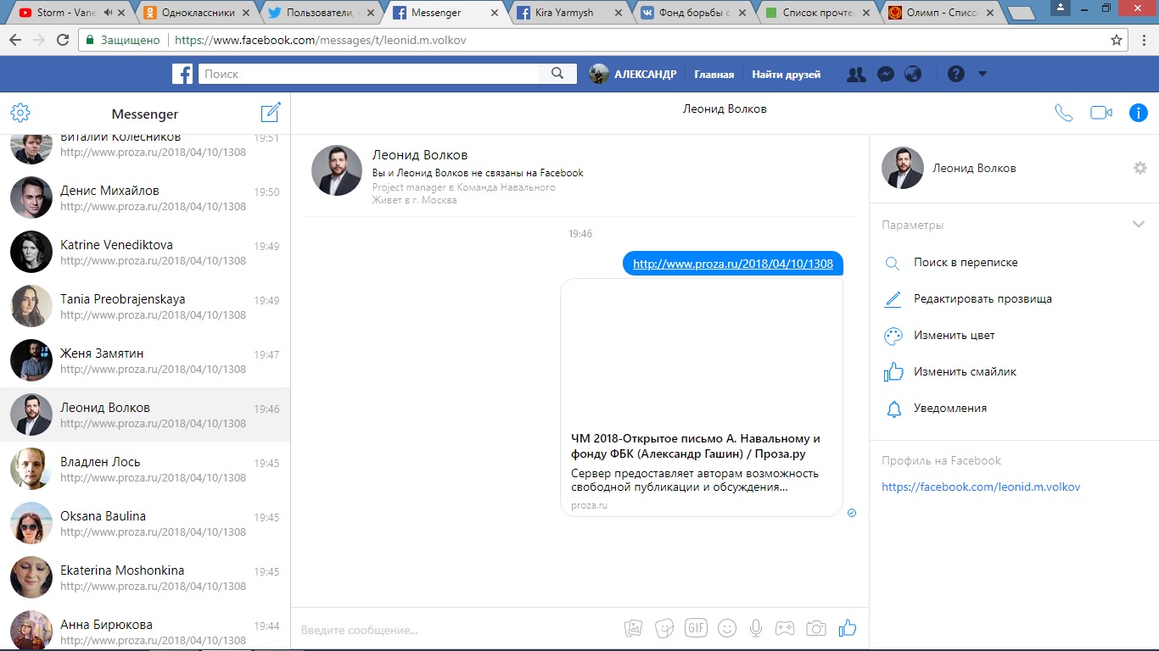This screenshot has height=651, width=1159.
Task: Open the proza.ru link in message bubble
Action: 733,264
